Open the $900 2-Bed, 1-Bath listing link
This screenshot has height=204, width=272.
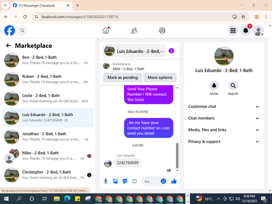click(128, 69)
